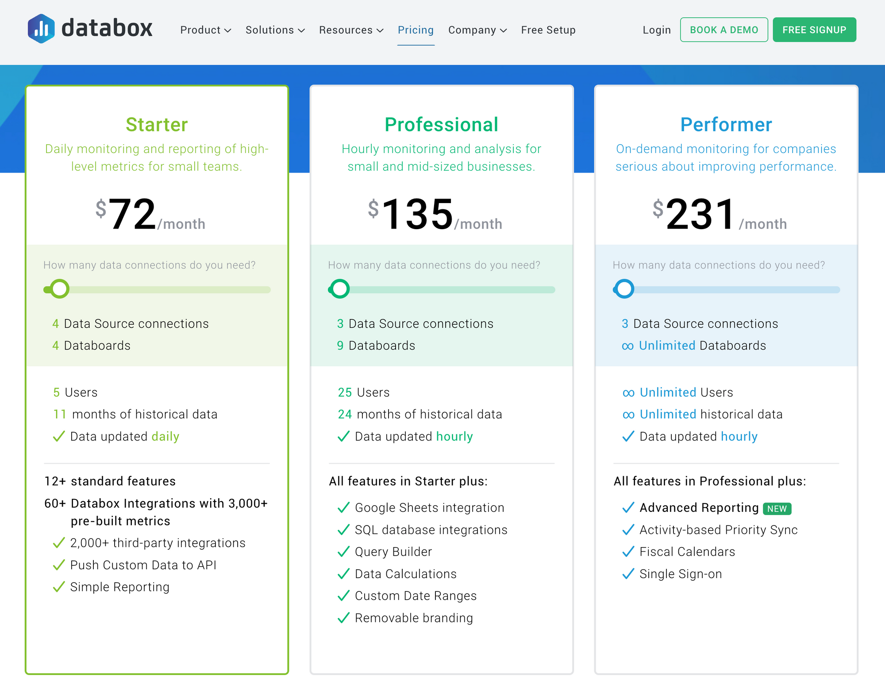The height and width of the screenshot is (698, 885).
Task: Click the $231/month Performer price
Action: [720, 215]
